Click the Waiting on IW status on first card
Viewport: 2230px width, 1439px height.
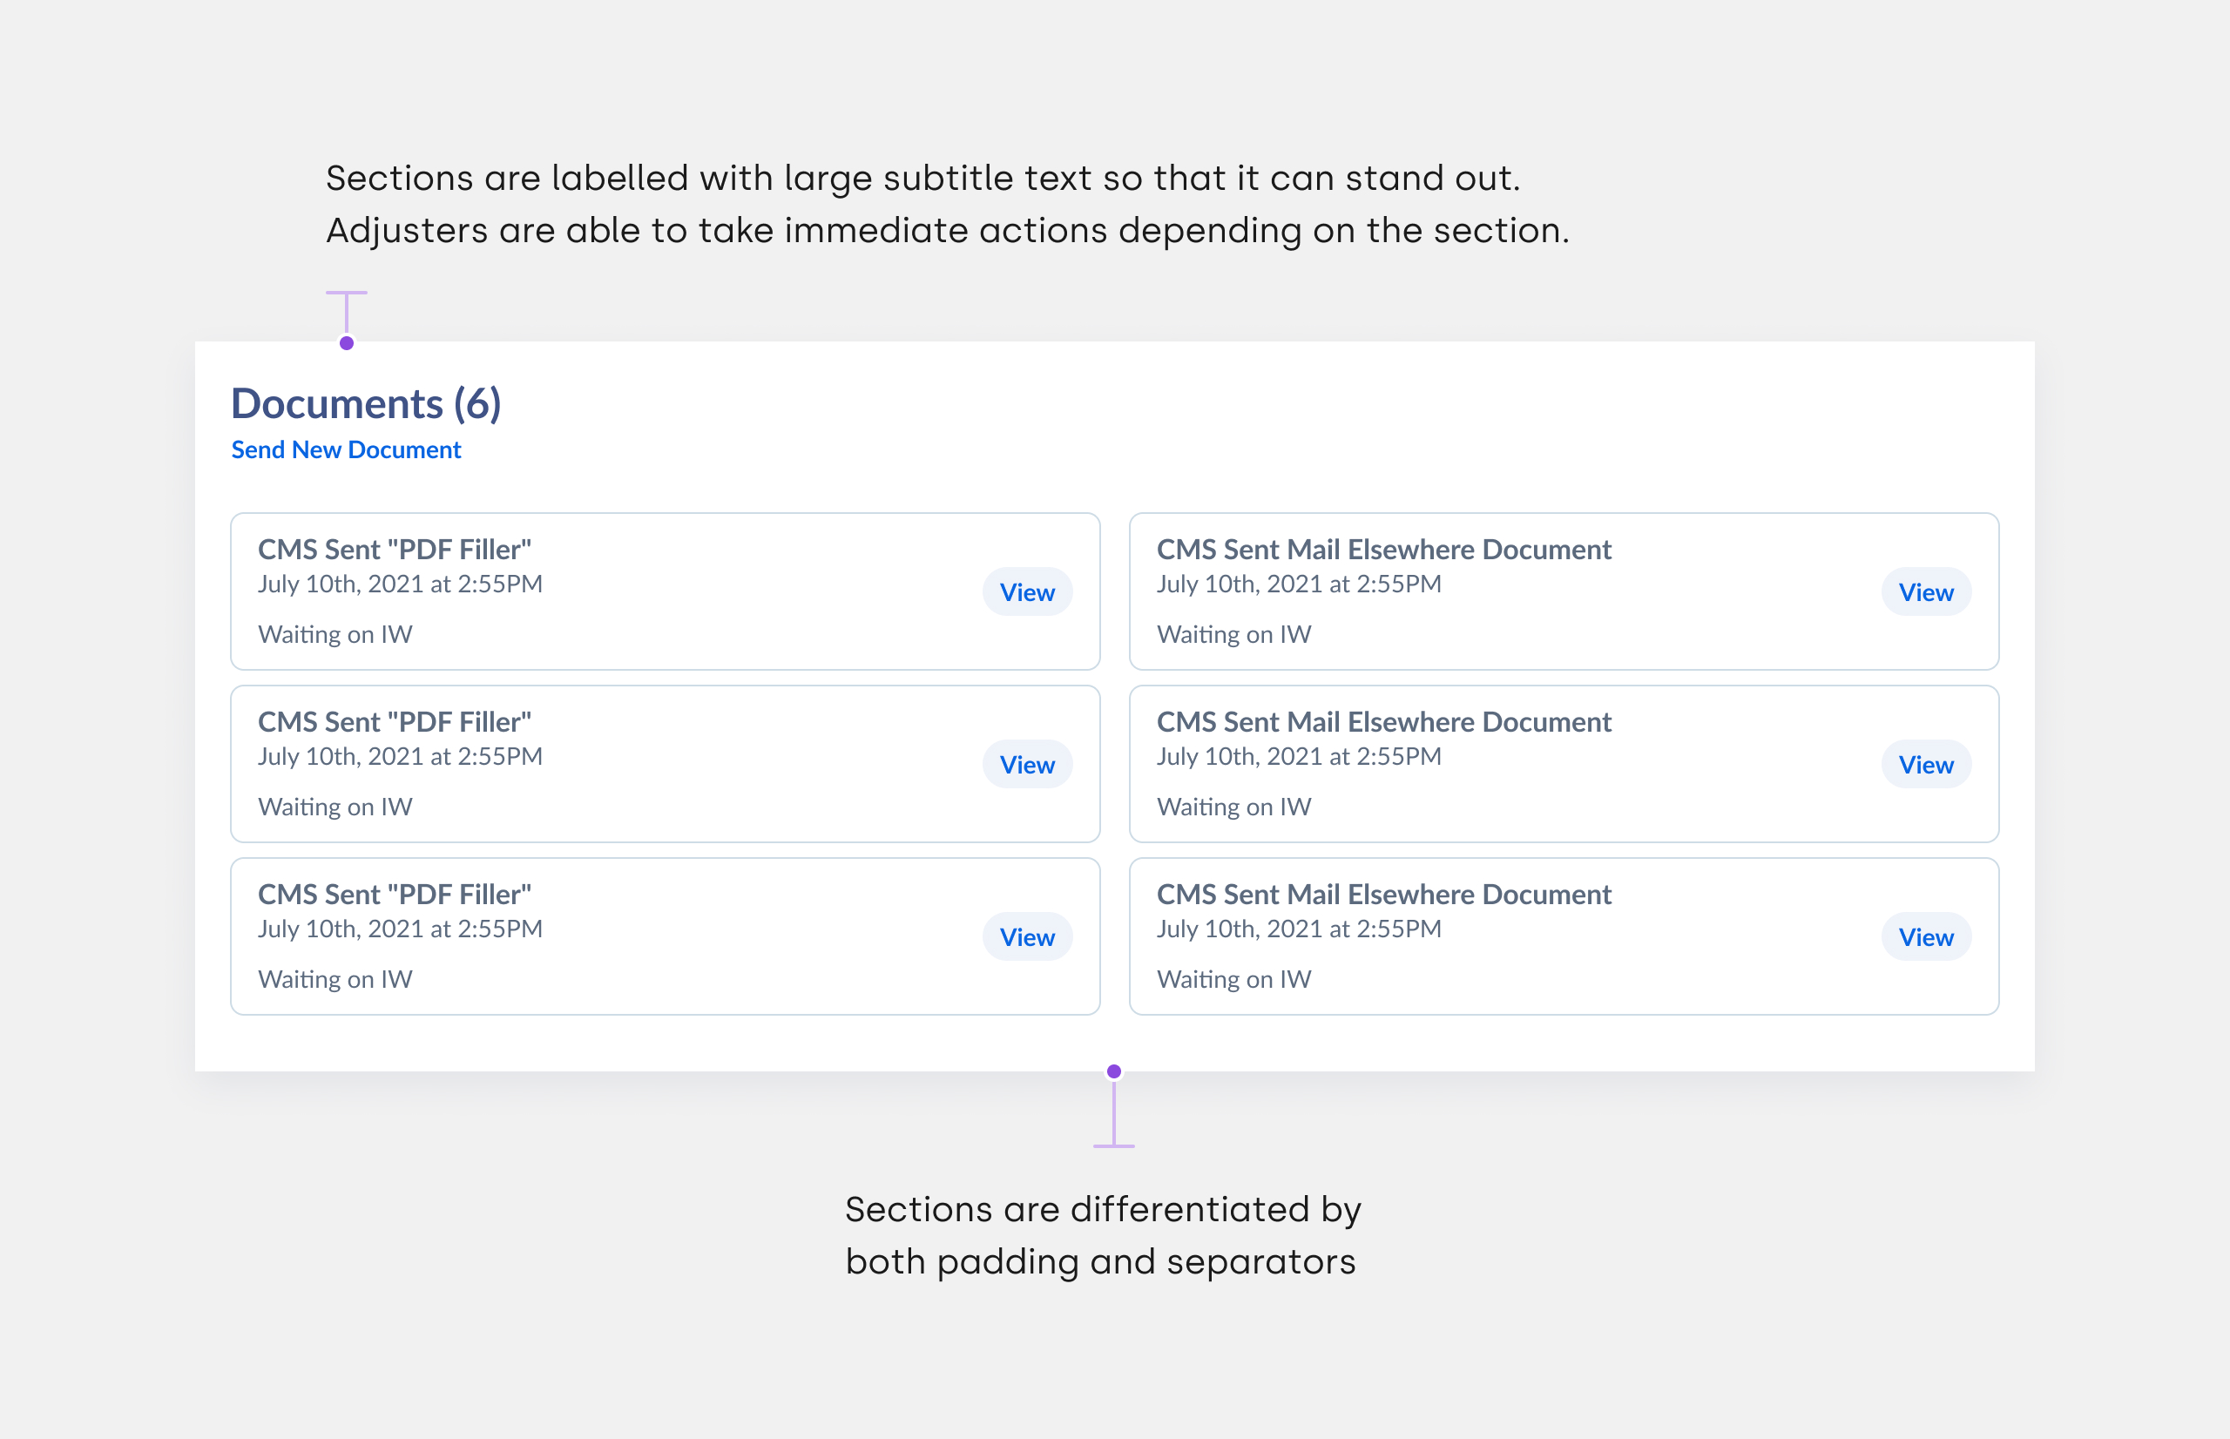click(x=334, y=633)
